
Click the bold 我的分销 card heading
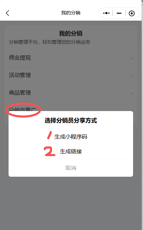(x=71, y=33)
